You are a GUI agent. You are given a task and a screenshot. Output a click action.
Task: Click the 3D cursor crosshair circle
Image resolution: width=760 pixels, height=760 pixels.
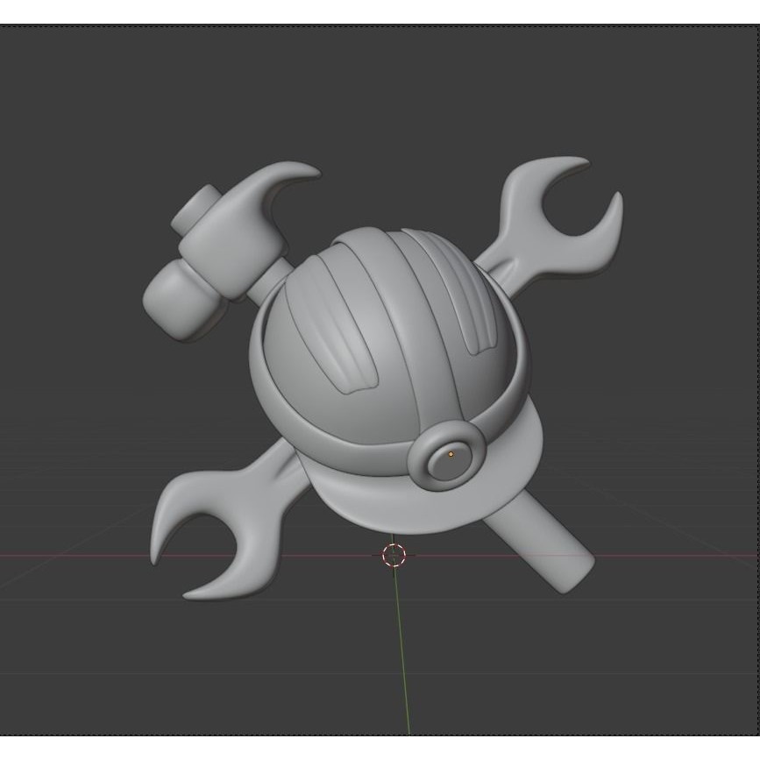pyautogui.click(x=394, y=555)
